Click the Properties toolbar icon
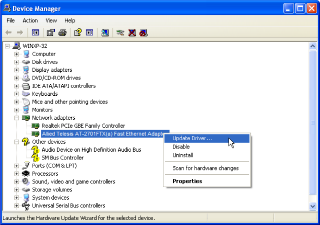The width and height of the screenshot is (320, 225). click(x=51, y=33)
